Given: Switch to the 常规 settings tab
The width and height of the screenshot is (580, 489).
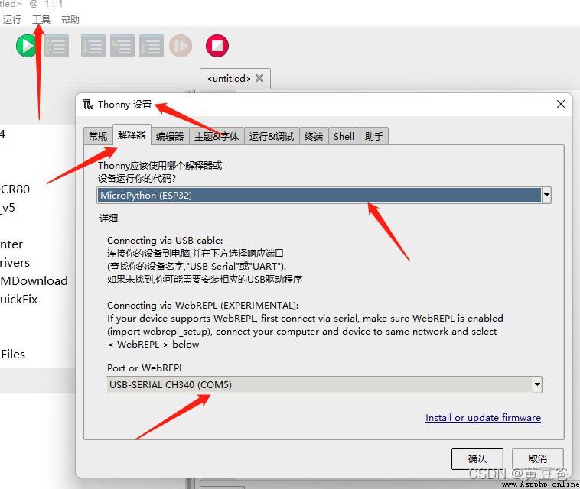Looking at the screenshot, I should [98, 136].
